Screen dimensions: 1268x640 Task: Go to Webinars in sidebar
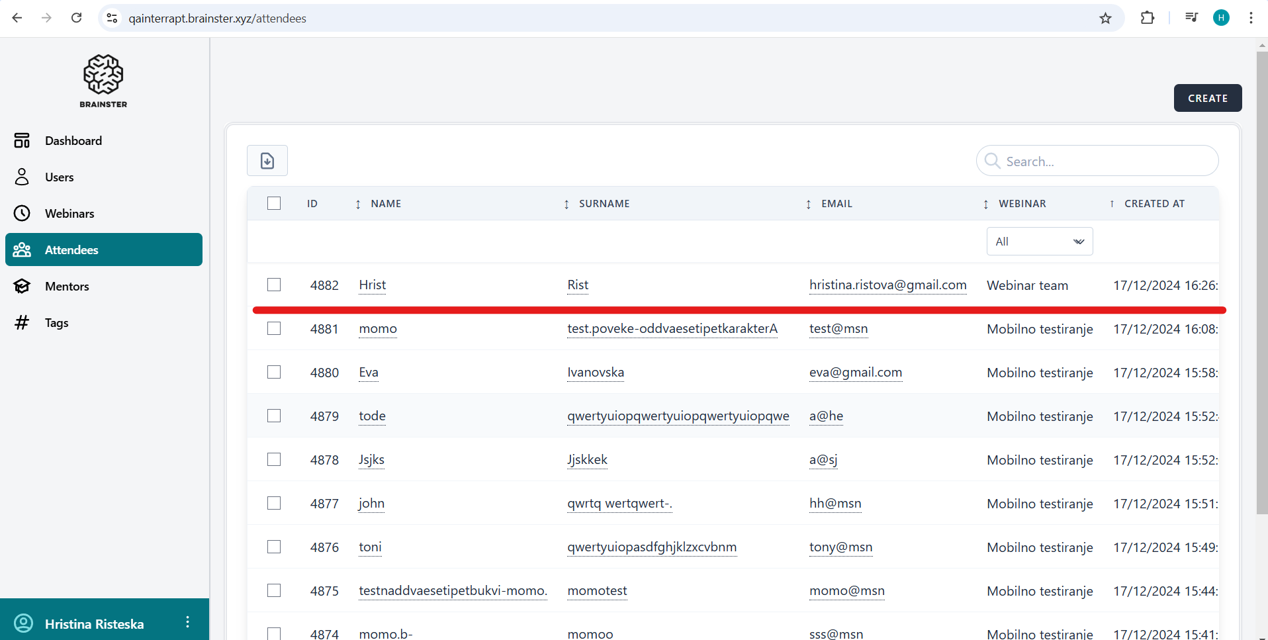point(69,214)
